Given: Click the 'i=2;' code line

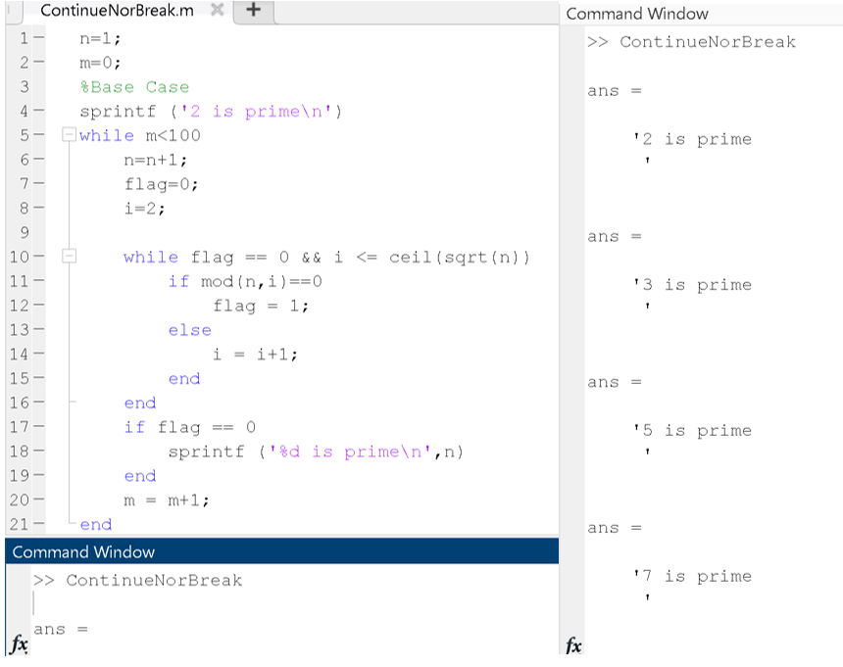Looking at the screenshot, I should [145, 209].
